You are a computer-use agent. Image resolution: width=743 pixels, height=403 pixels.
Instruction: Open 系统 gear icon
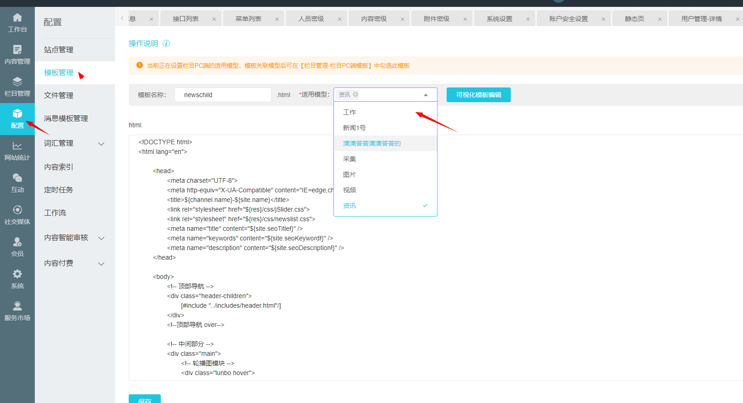(x=17, y=274)
